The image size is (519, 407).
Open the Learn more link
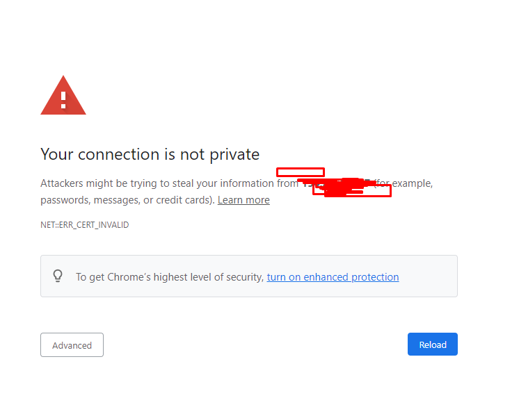point(243,200)
